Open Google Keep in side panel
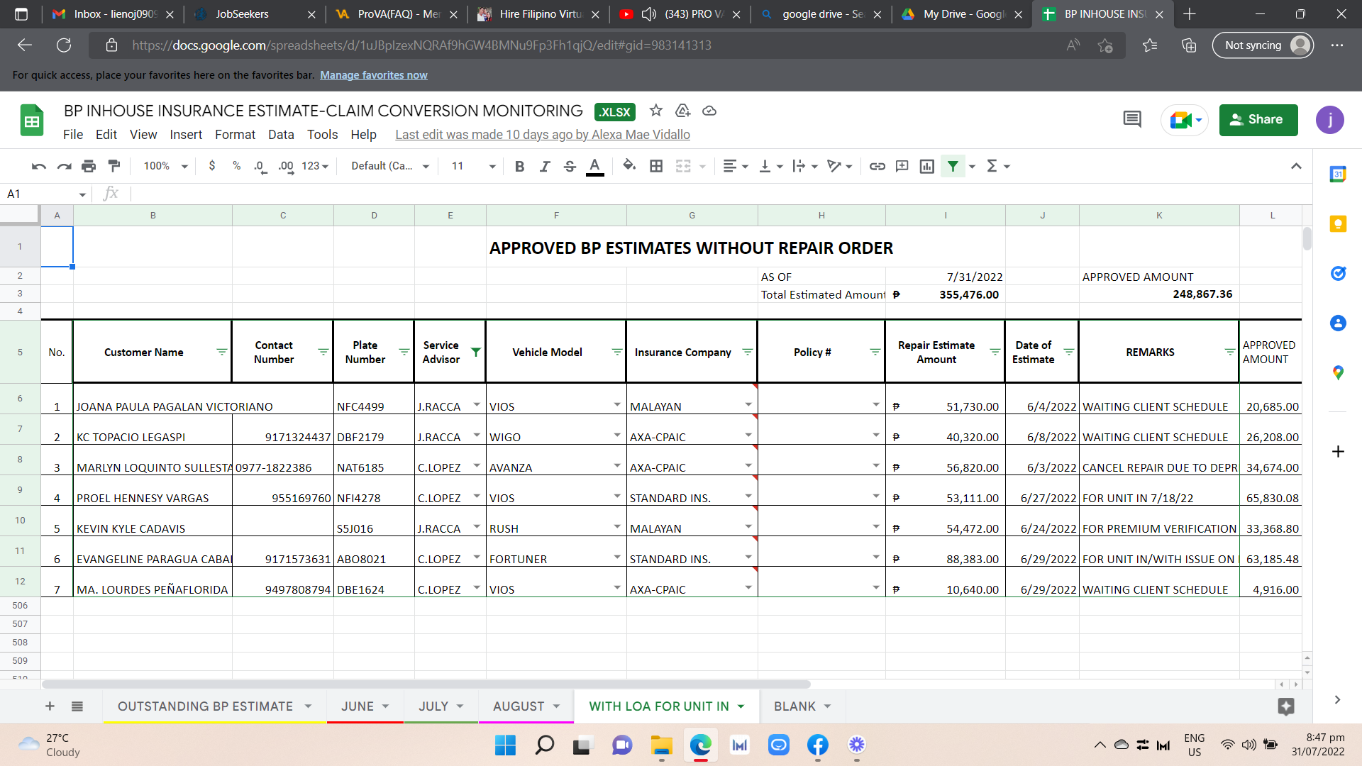This screenshot has width=1362, height=766. pyautogui.click(x=1338, y=224)
